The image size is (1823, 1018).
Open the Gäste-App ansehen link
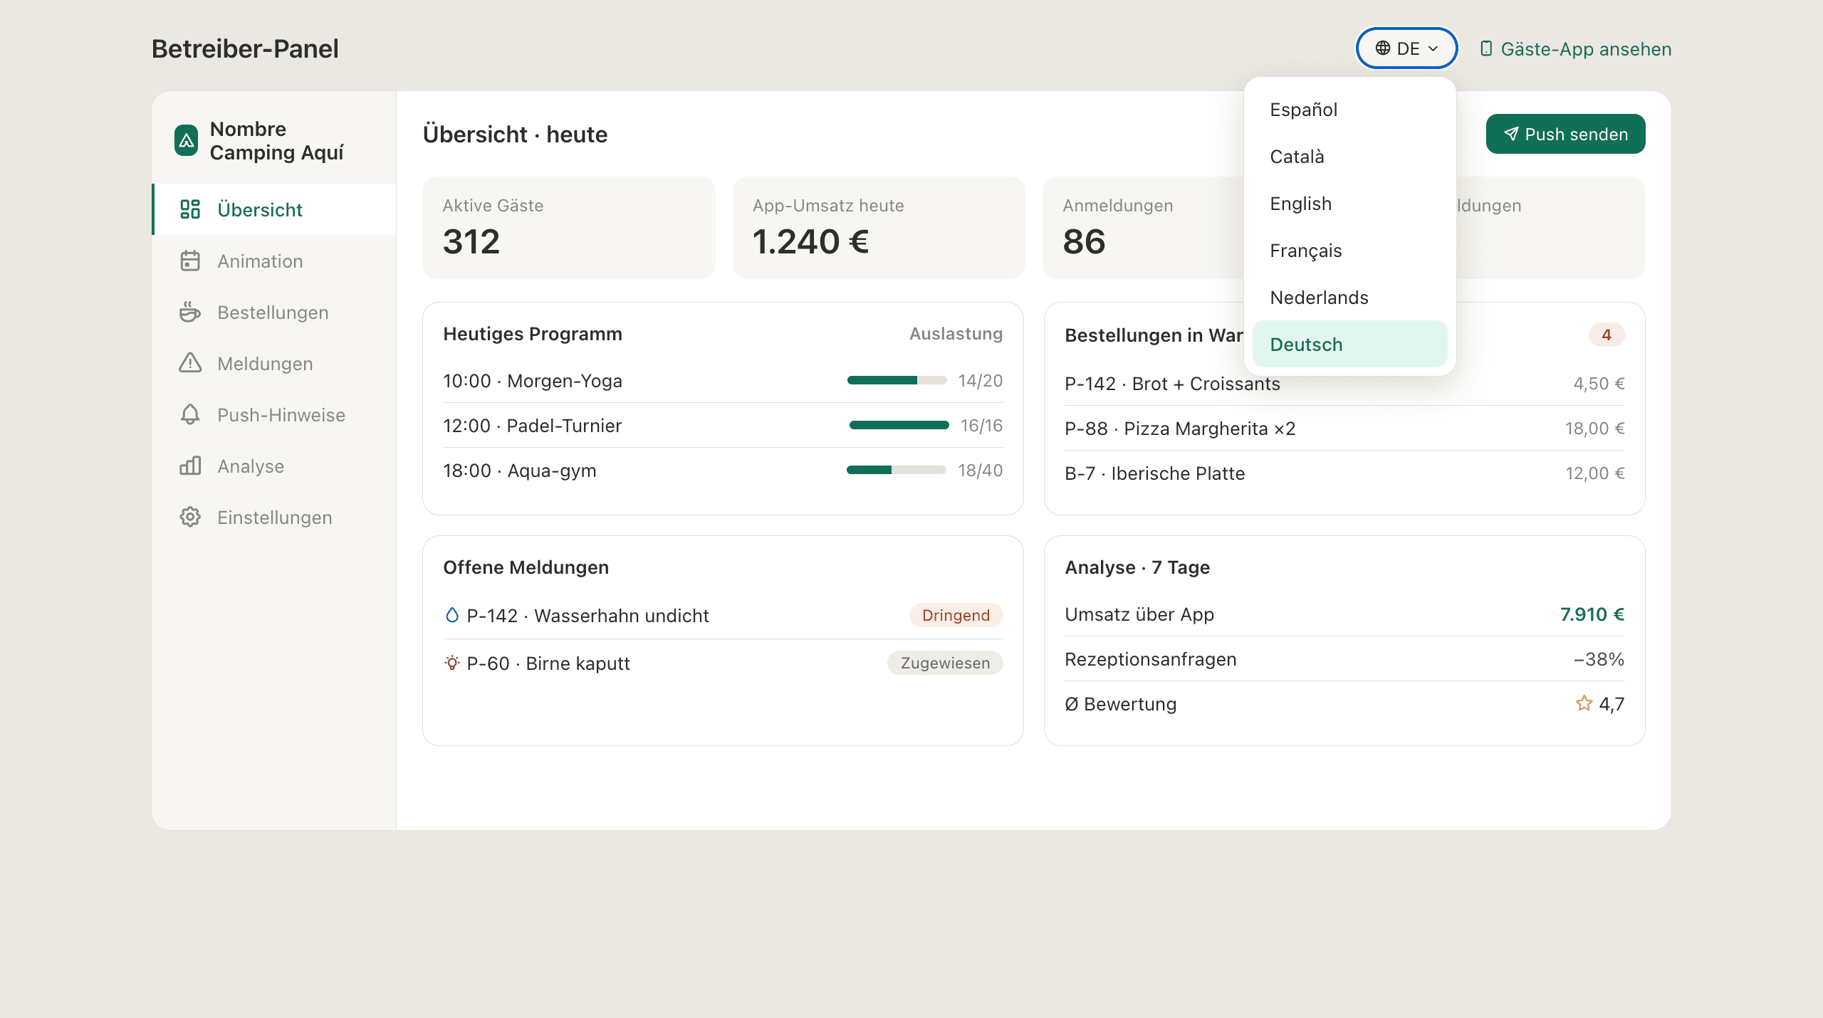point(1575,48)
